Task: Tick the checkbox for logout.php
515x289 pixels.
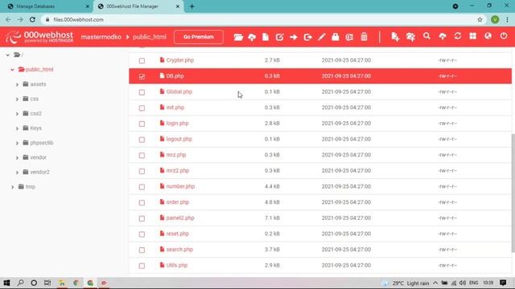Action: tap(142, 140)
